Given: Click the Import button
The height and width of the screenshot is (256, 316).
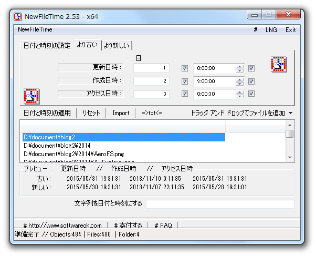Looking at the screenshot, I should tap(121, 113).
